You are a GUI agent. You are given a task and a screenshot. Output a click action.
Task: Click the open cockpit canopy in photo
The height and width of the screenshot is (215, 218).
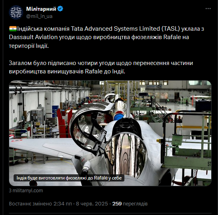[x=89, y=127]
